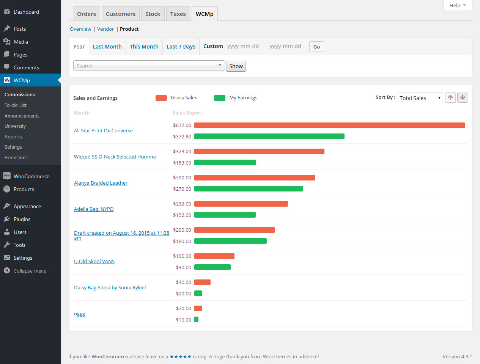Click the Tools wrench icon
Screen dimensions: 480x364
(x=7, y=245)
